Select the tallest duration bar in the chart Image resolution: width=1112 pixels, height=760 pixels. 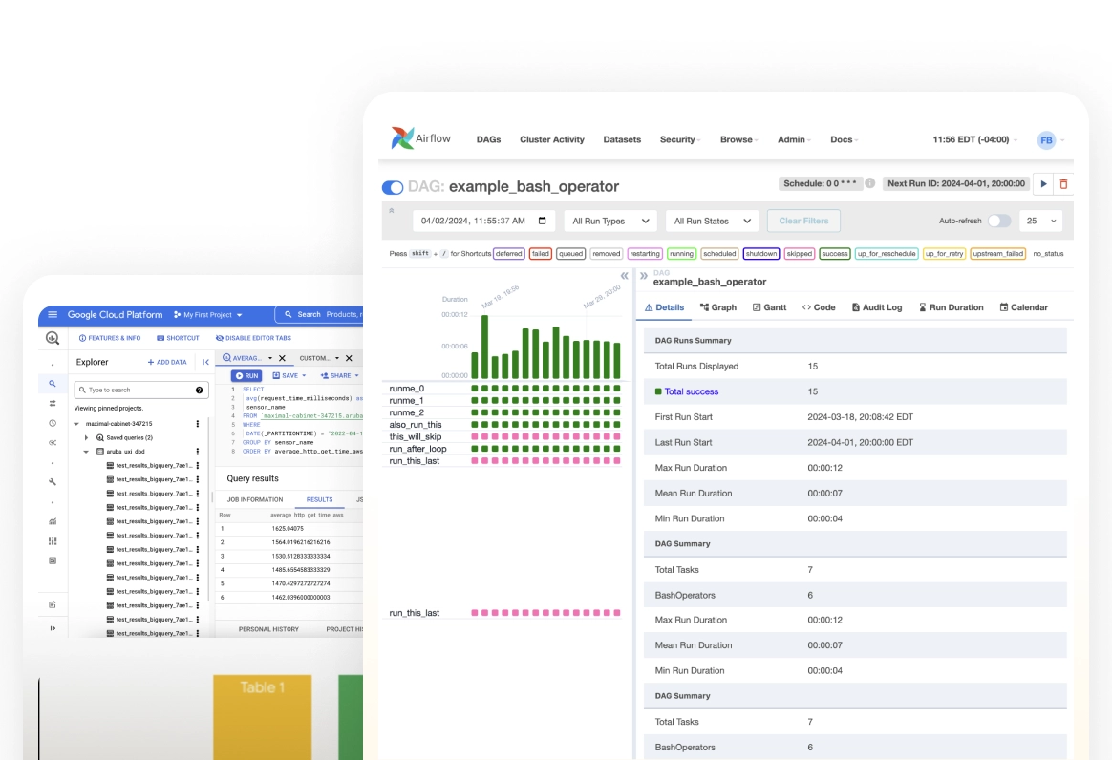[x=484, y=347]
